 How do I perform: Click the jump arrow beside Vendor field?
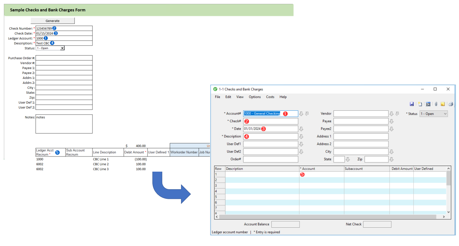click(x=397, y=113)
